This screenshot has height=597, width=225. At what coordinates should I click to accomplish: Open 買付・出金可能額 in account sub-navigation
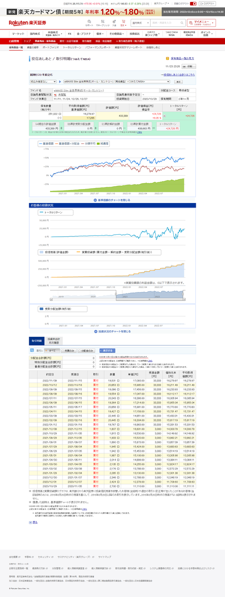click(x=69, y=41)
